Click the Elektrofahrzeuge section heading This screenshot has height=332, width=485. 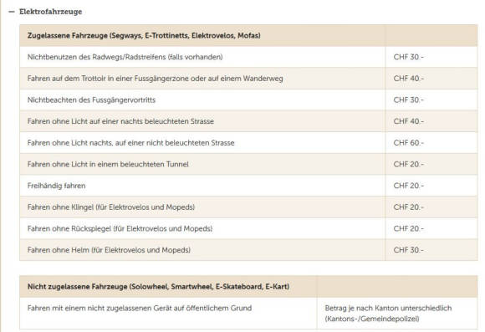coord(50,12)
